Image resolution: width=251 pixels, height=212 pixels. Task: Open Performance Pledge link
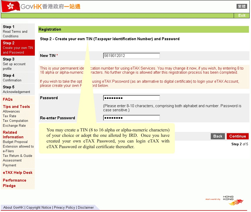[14, 183]
